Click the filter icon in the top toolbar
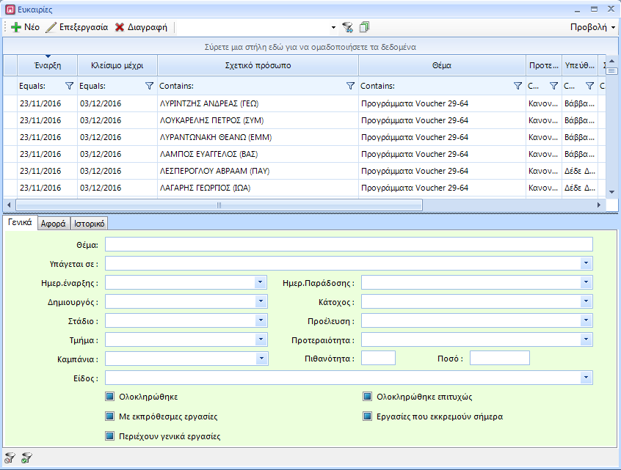This screenshot has height=470, width=621. (x=348, y=27)
